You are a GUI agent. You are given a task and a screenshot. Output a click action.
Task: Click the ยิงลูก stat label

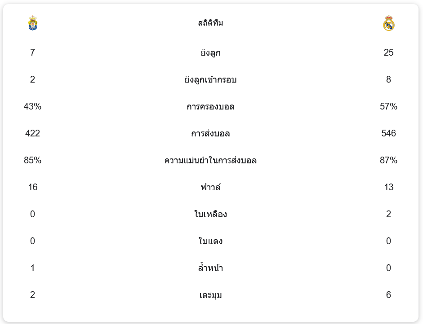click(x=210, y=53)
